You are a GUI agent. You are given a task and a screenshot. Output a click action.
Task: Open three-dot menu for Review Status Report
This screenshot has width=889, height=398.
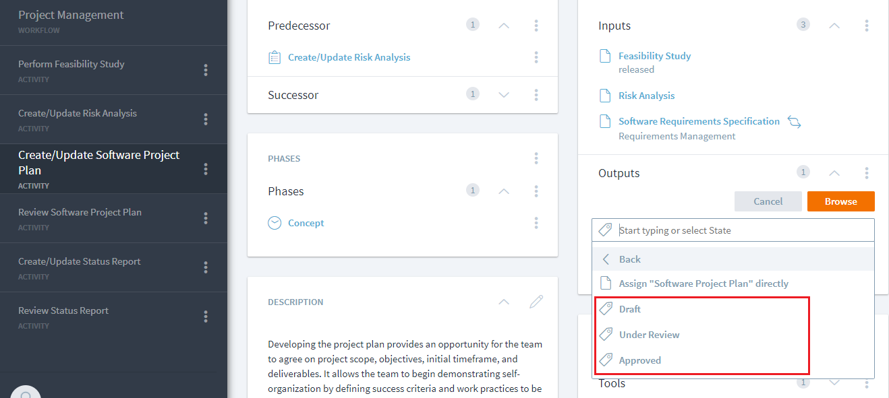coord(206,317)
